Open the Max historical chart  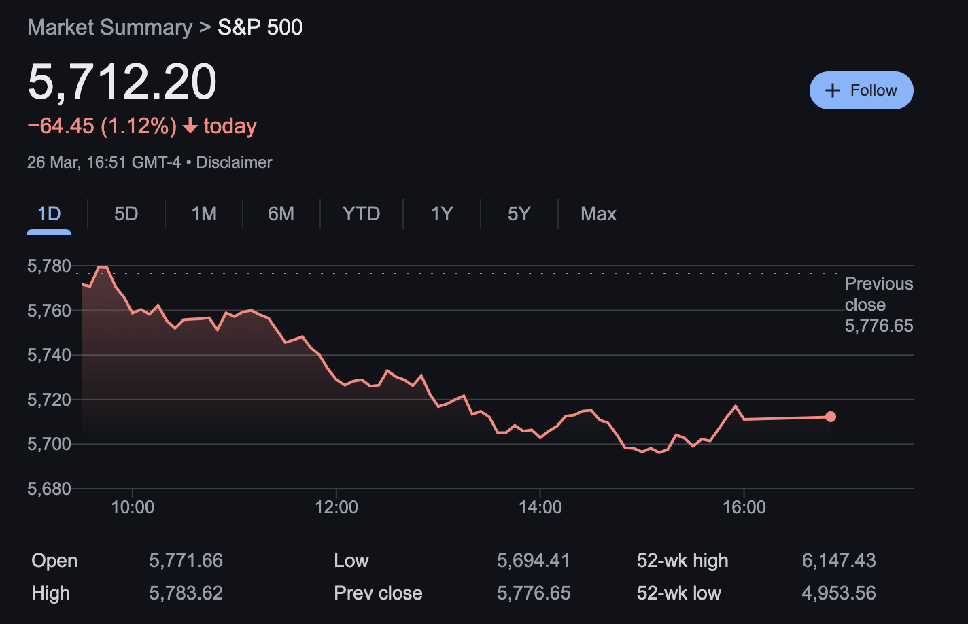pos(598,213)
